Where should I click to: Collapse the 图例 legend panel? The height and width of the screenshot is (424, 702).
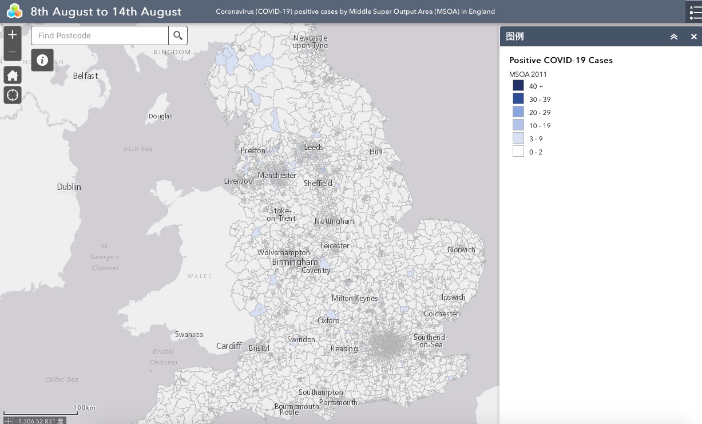(674, 37)
